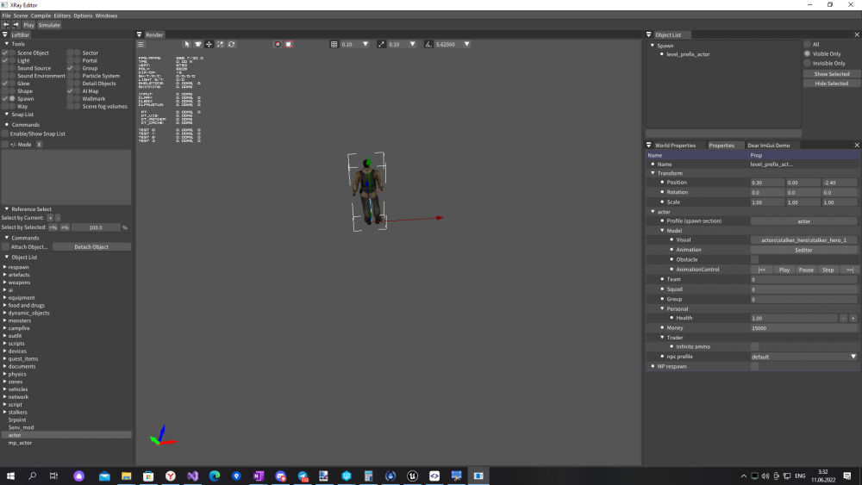The image size is (862, 485).
Task: Expand the monsters tree node
Action: [5, 320]
